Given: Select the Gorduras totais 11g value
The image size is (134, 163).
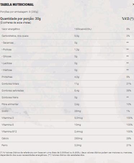Looking at the screenshot, I should [x=76, y=84].
